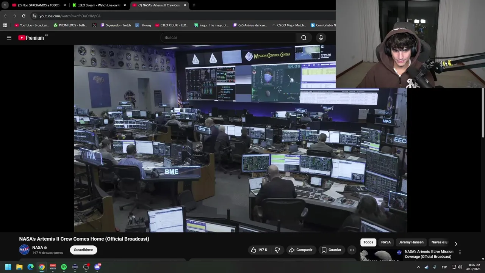Open File Explorer from taskbar
485x273 pixels.
click(19, 267)
